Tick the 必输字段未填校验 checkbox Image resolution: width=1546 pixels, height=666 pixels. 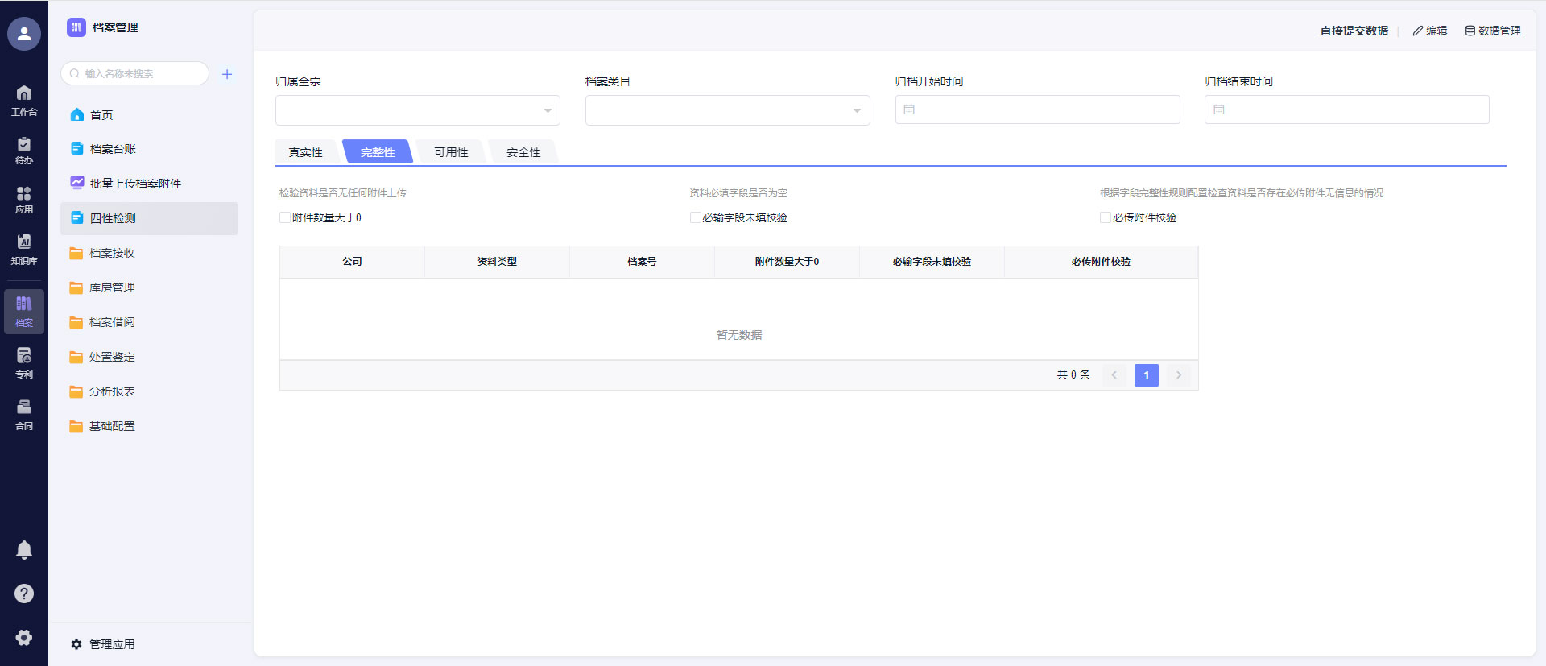tap(695, 217)
